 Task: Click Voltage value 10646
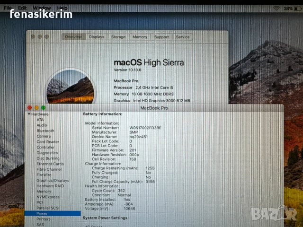pyautogui.click(x=129, y=209)
